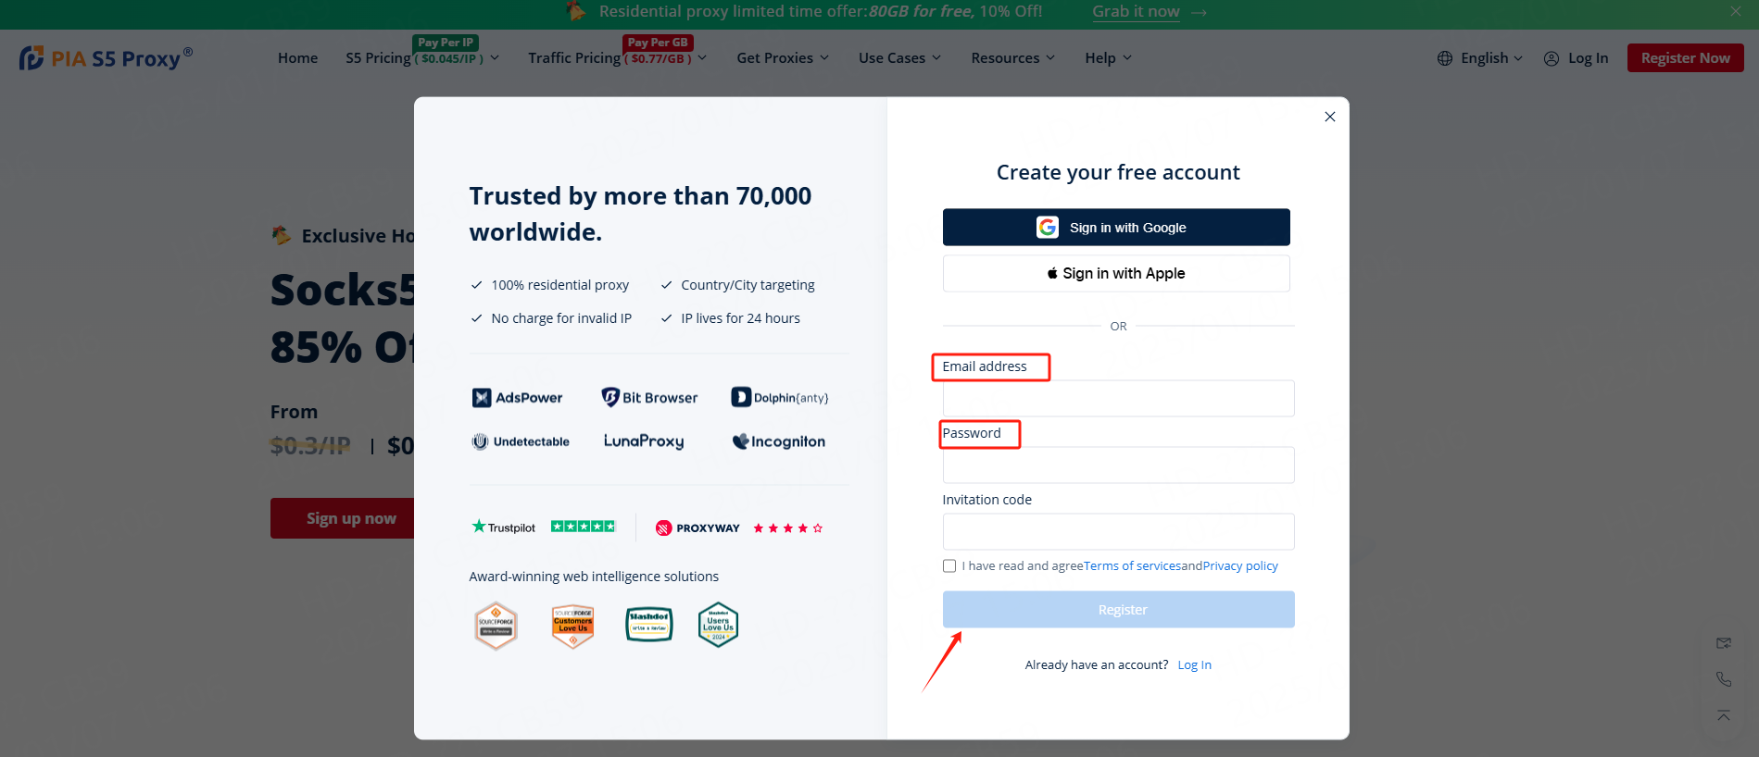
Task: Close the registration dialog
Action: [x=1329, y=117]
